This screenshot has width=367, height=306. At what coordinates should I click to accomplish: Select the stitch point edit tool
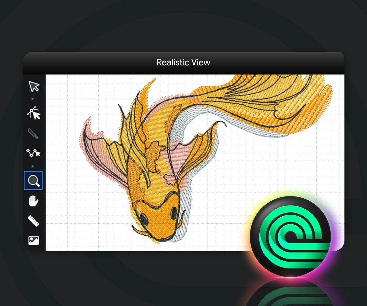(x=33, y=152)
